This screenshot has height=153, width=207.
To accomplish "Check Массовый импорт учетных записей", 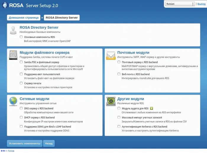I will coord(119,117).
